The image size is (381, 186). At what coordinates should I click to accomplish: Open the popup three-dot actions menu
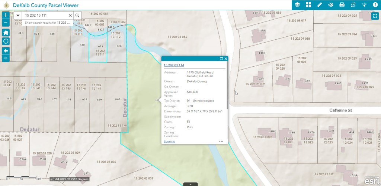[221, 141]
